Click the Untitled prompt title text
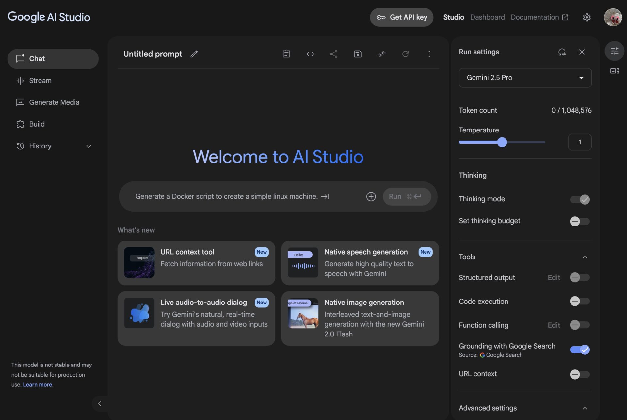The height and width of the screenshot is (420, 627). (x=153, y=54)
